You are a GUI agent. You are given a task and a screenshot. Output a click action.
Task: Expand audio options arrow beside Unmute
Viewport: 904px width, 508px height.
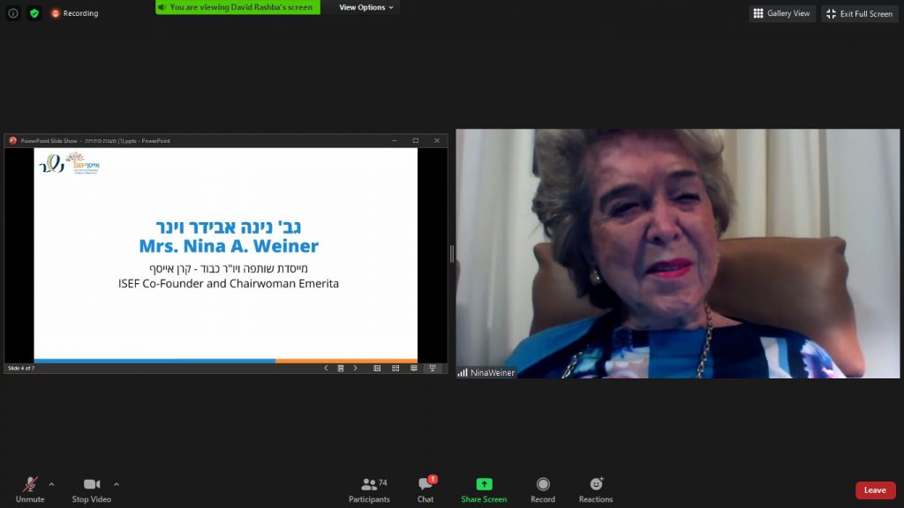pyautogui.click(x=51, y=484)
